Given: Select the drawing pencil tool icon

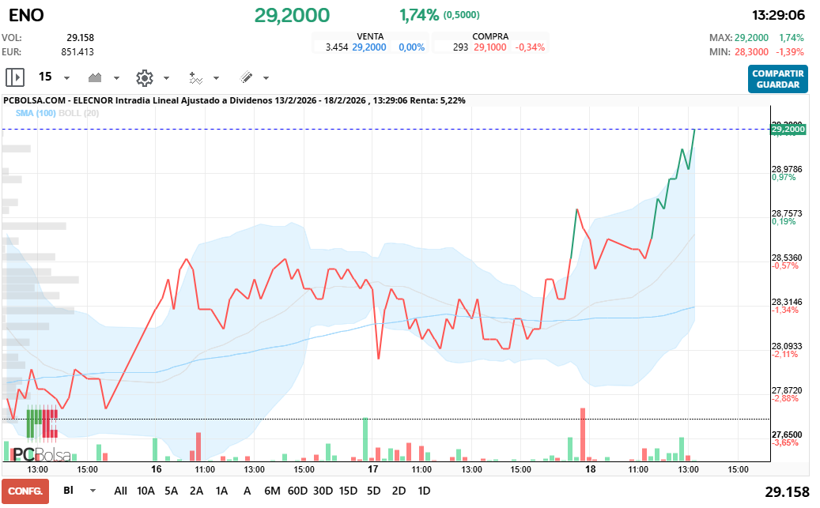Looking at the screenshot, I should [x=246, y=77].
